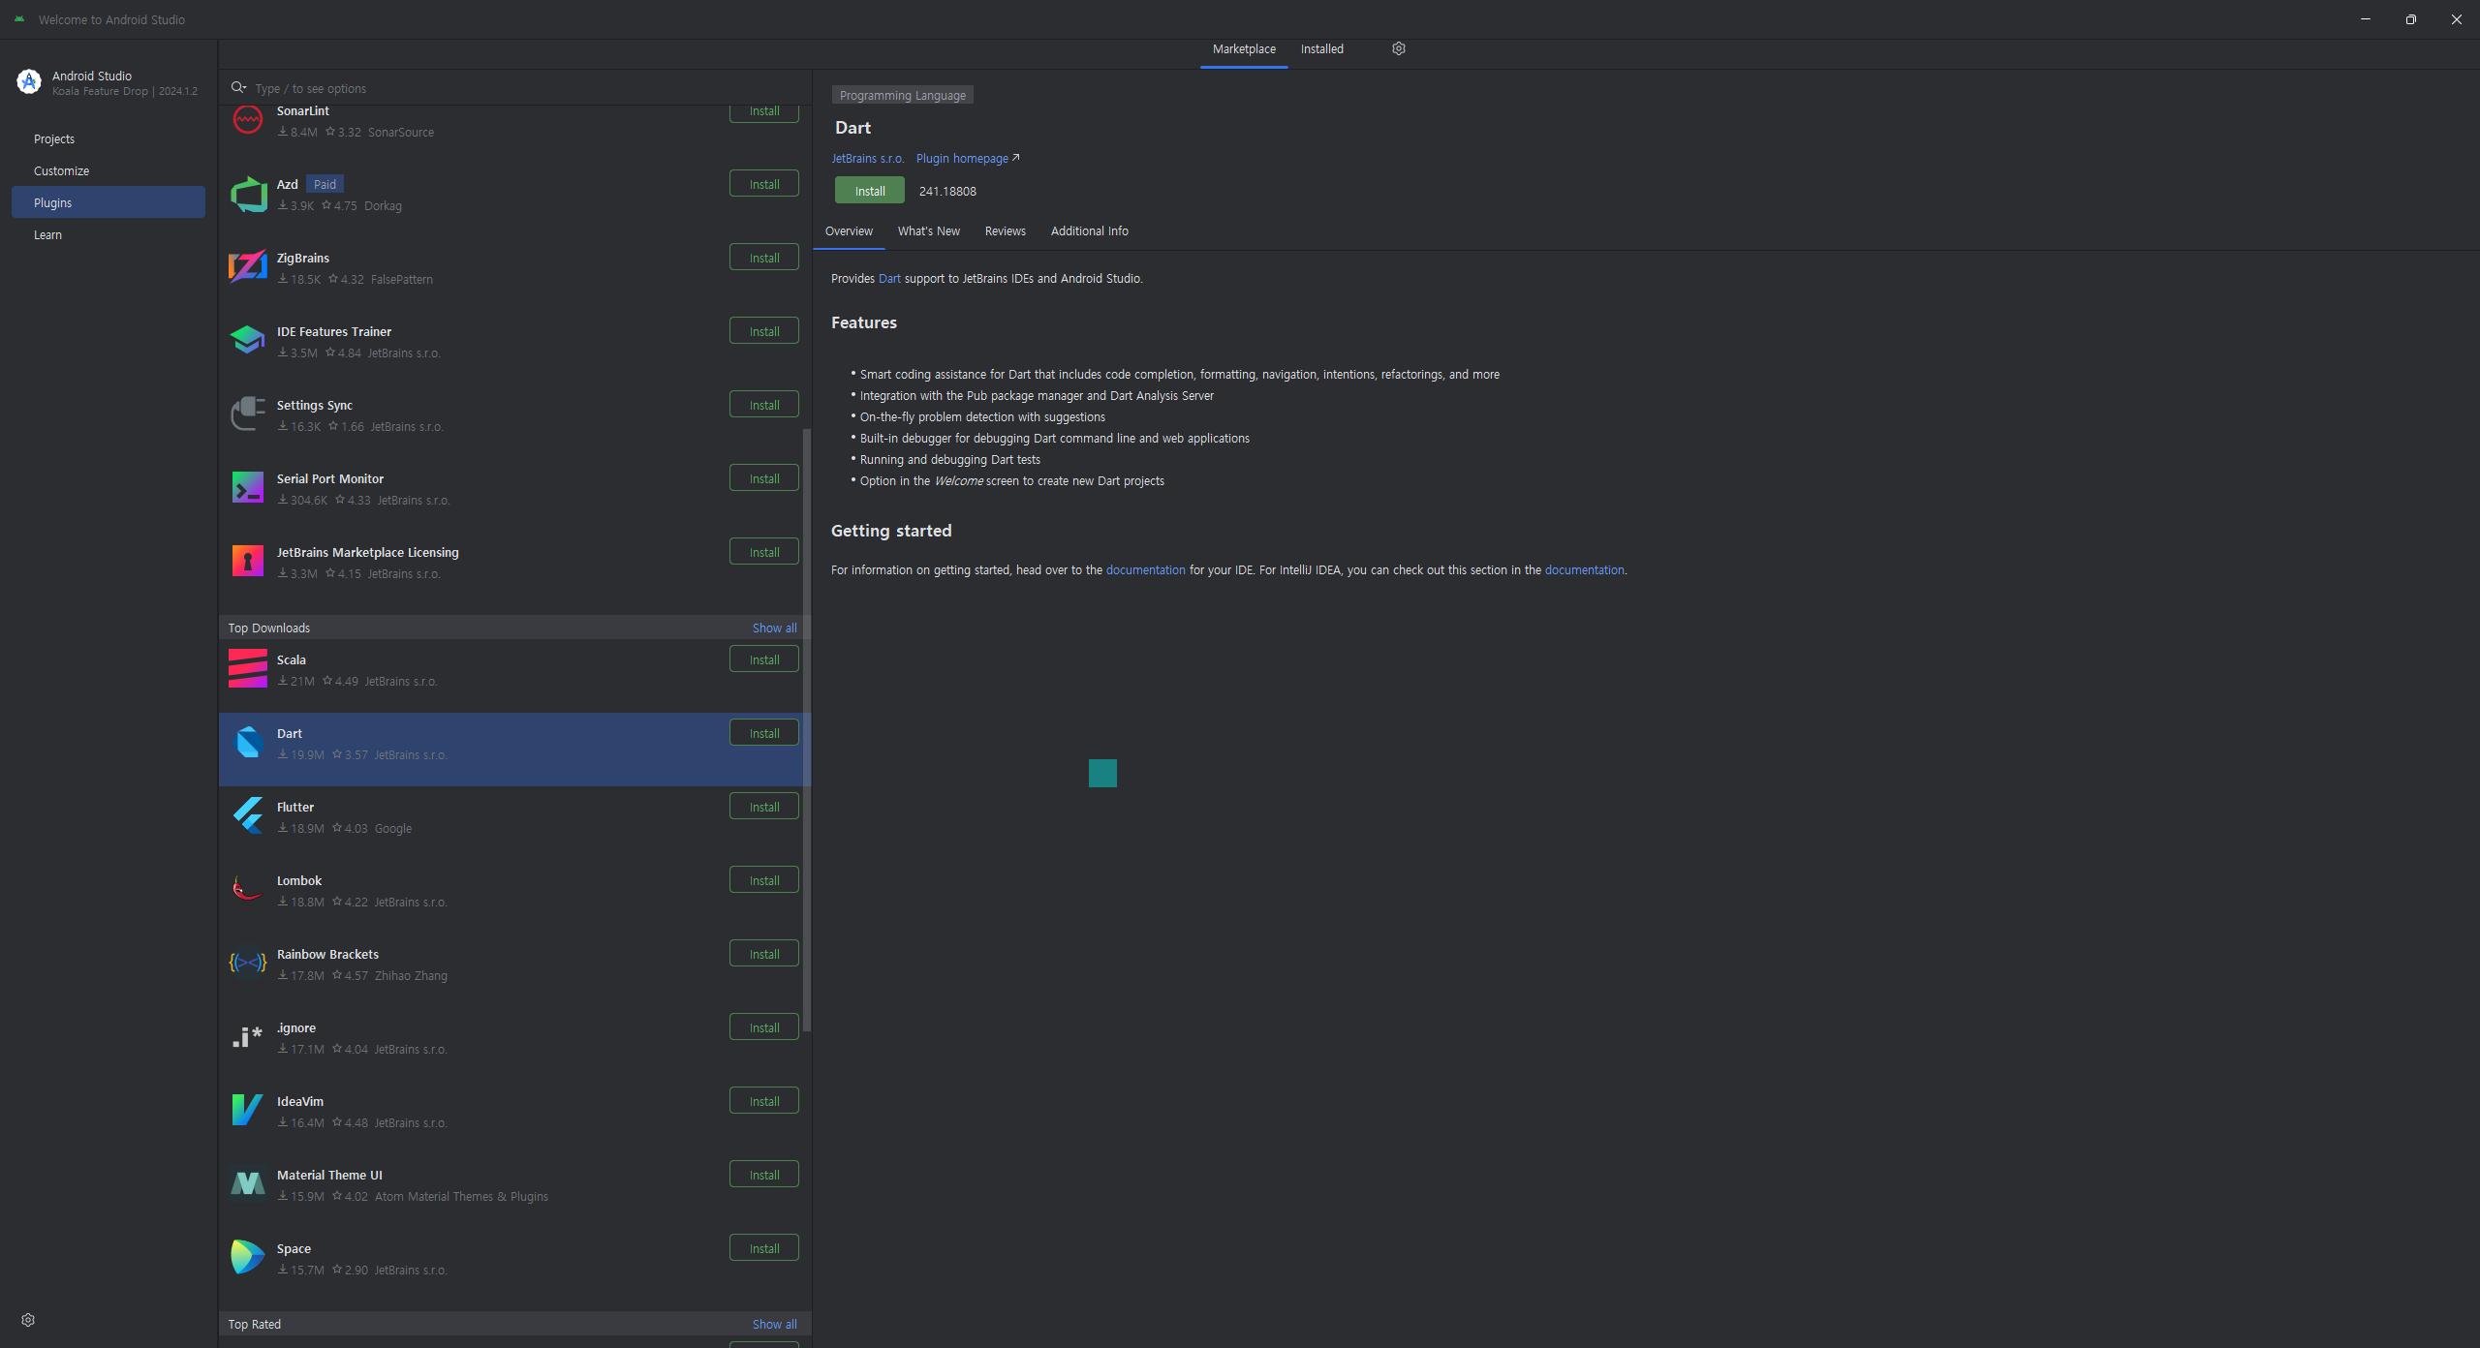Show all Top Downloads plugins
2480x1348 pixels.
(x=774, y=628)
